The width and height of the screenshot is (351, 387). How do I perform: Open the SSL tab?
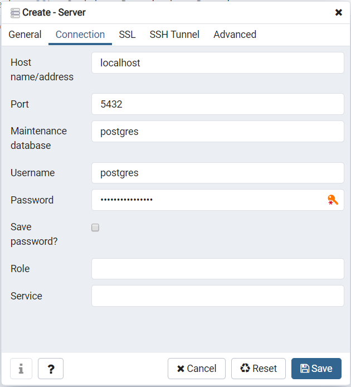point(127,35)
